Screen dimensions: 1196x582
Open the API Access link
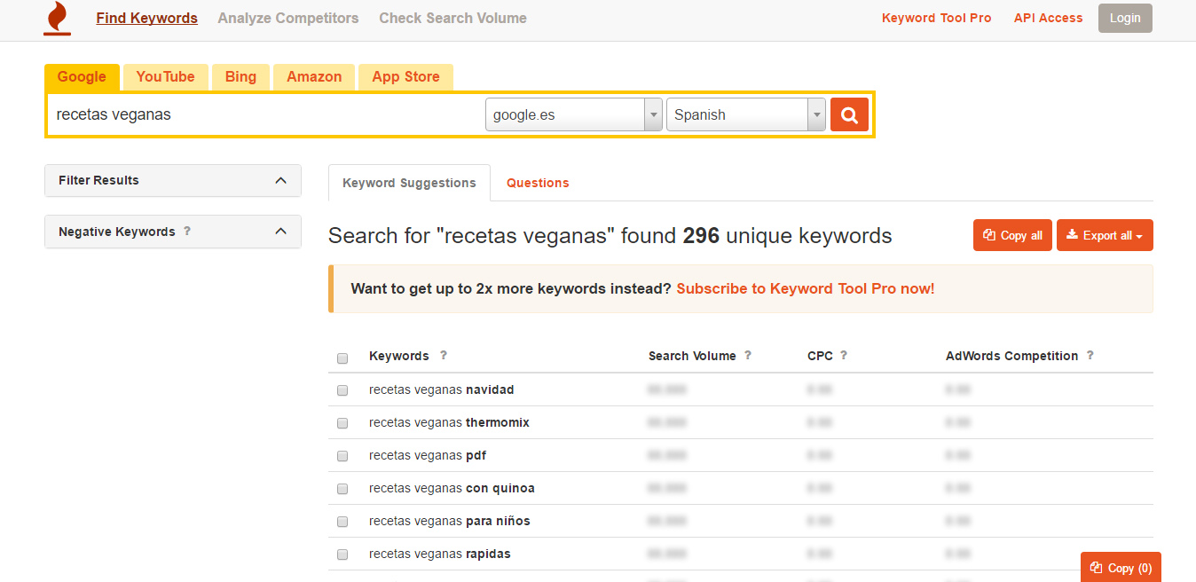coord(1049,18)
